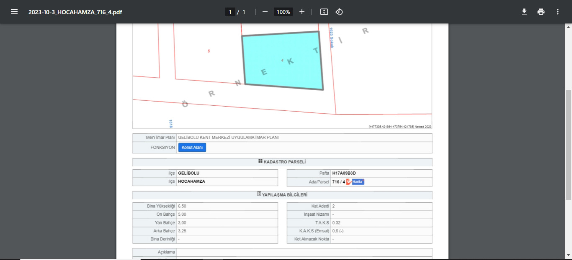Print the PDF document
Screen dimensions: 572x260
pyautogui.click(x=541, y=12)
